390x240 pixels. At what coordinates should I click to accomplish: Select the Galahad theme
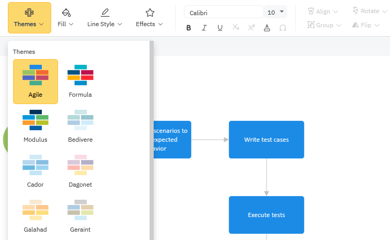coord(36,216)
